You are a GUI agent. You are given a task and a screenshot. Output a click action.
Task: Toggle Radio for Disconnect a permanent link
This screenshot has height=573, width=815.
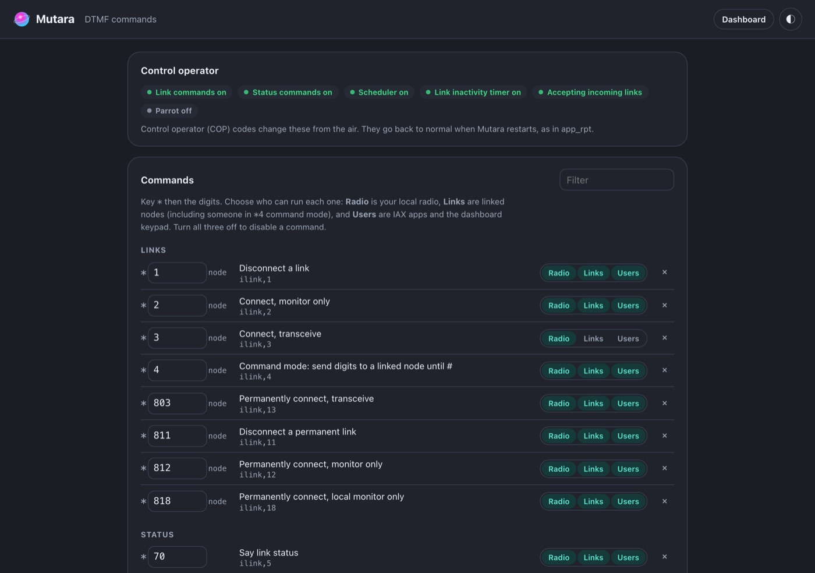click(x=559, y=436)
